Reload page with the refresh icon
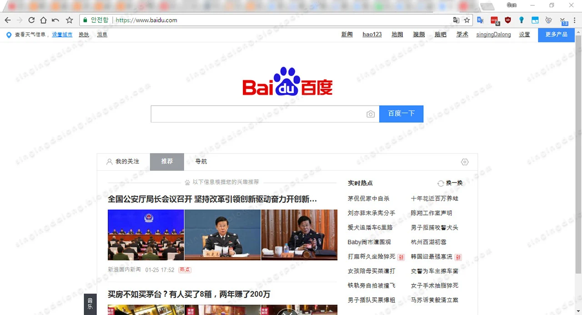582x315 pixels. click(x=31, y=20)
